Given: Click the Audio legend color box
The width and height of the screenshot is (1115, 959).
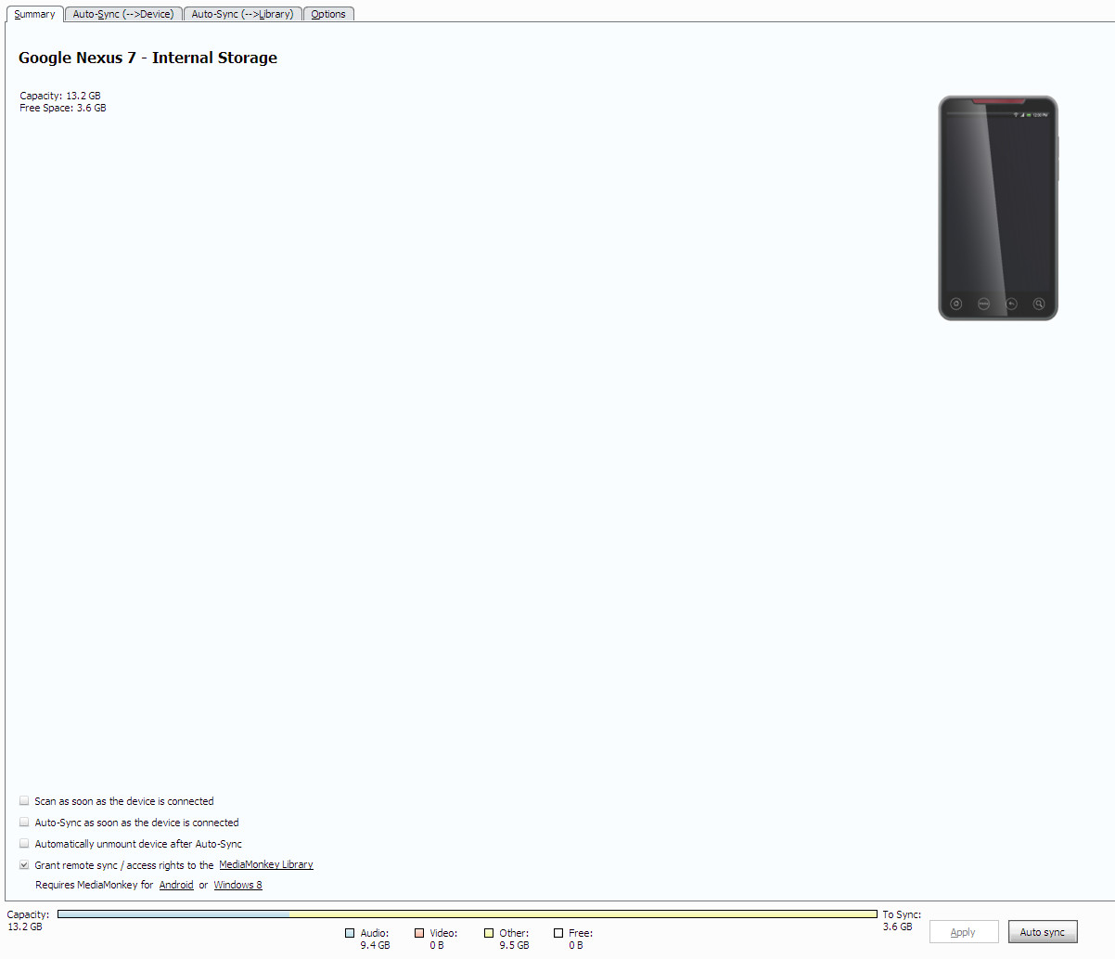Looking at the screenshot, I should click(x=350, y=933).
